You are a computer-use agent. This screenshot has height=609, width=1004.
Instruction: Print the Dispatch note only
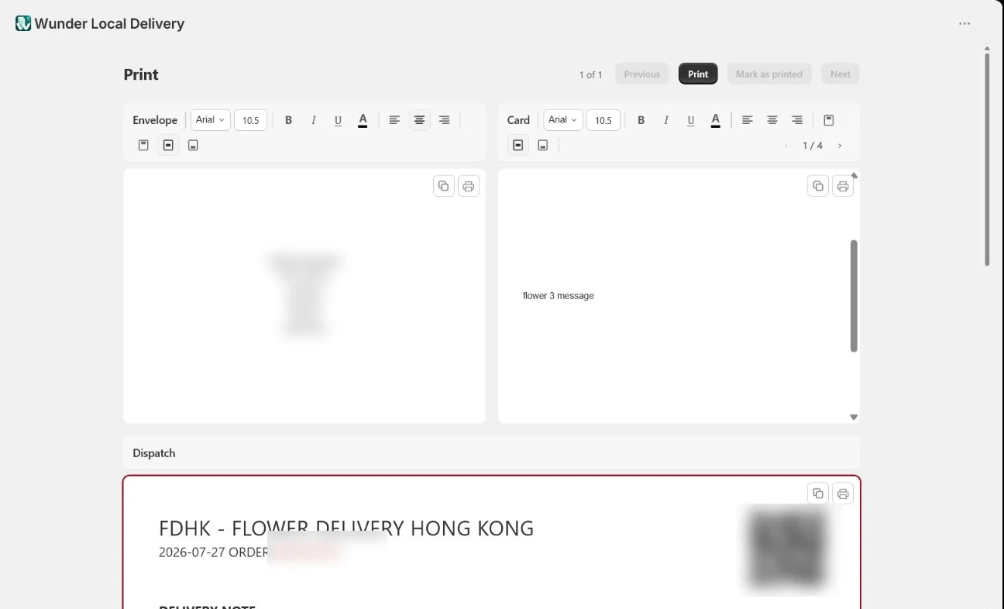point(843,493)
